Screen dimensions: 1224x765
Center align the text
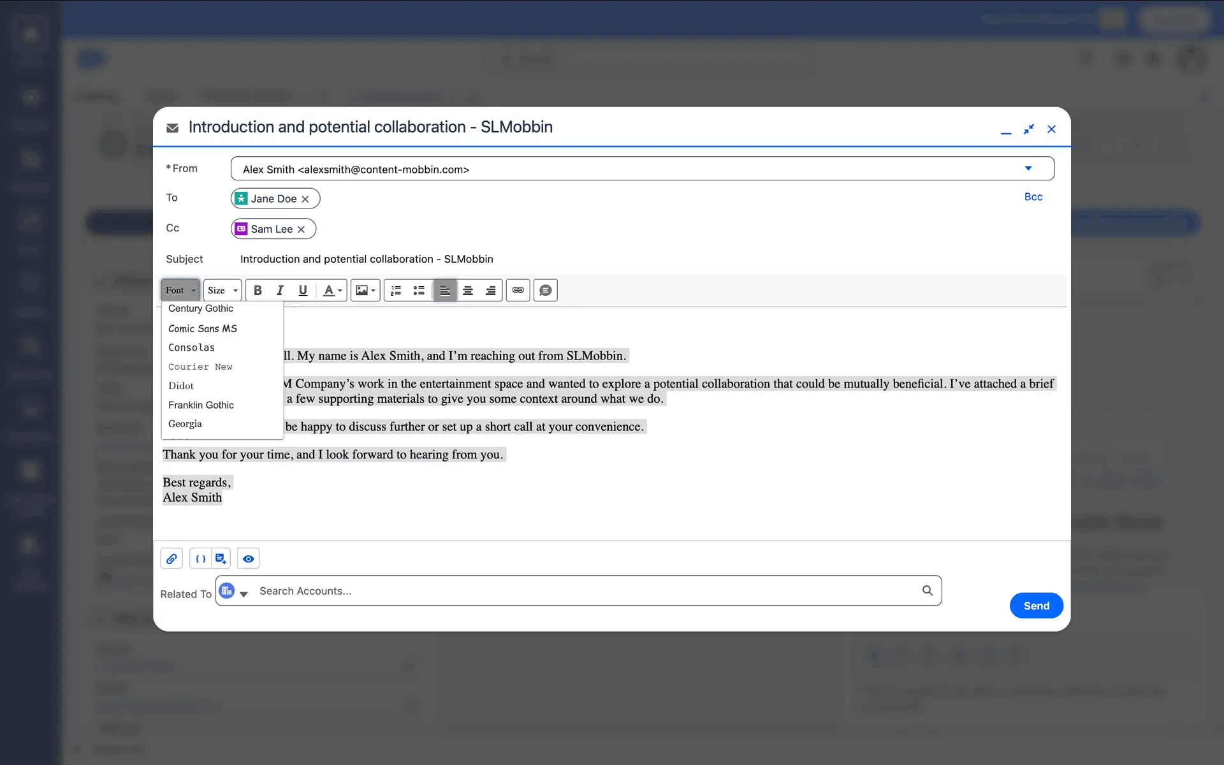click(x=467, y=291)
